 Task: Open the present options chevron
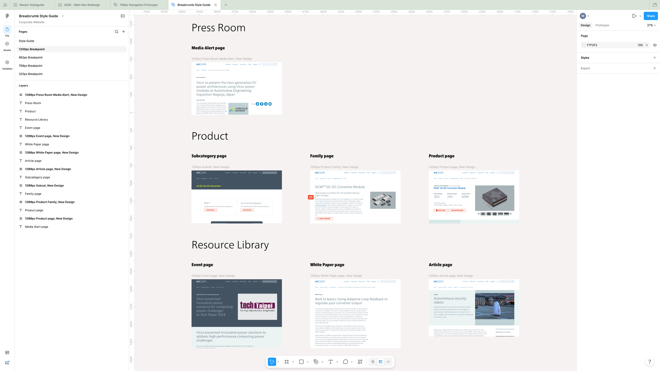(x=640, y=16)
